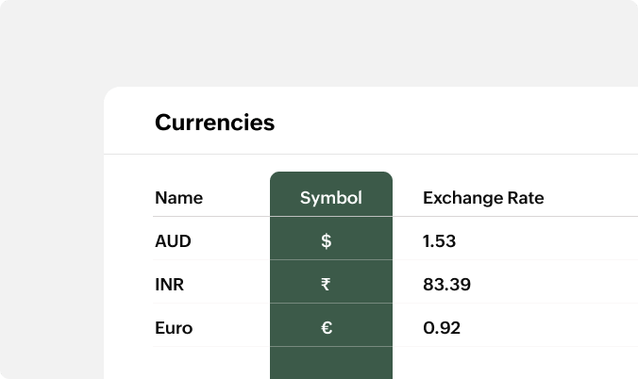The image size is (638, 379).
Task: Click the gray margin left of the Currencies card
Action: 52,236
